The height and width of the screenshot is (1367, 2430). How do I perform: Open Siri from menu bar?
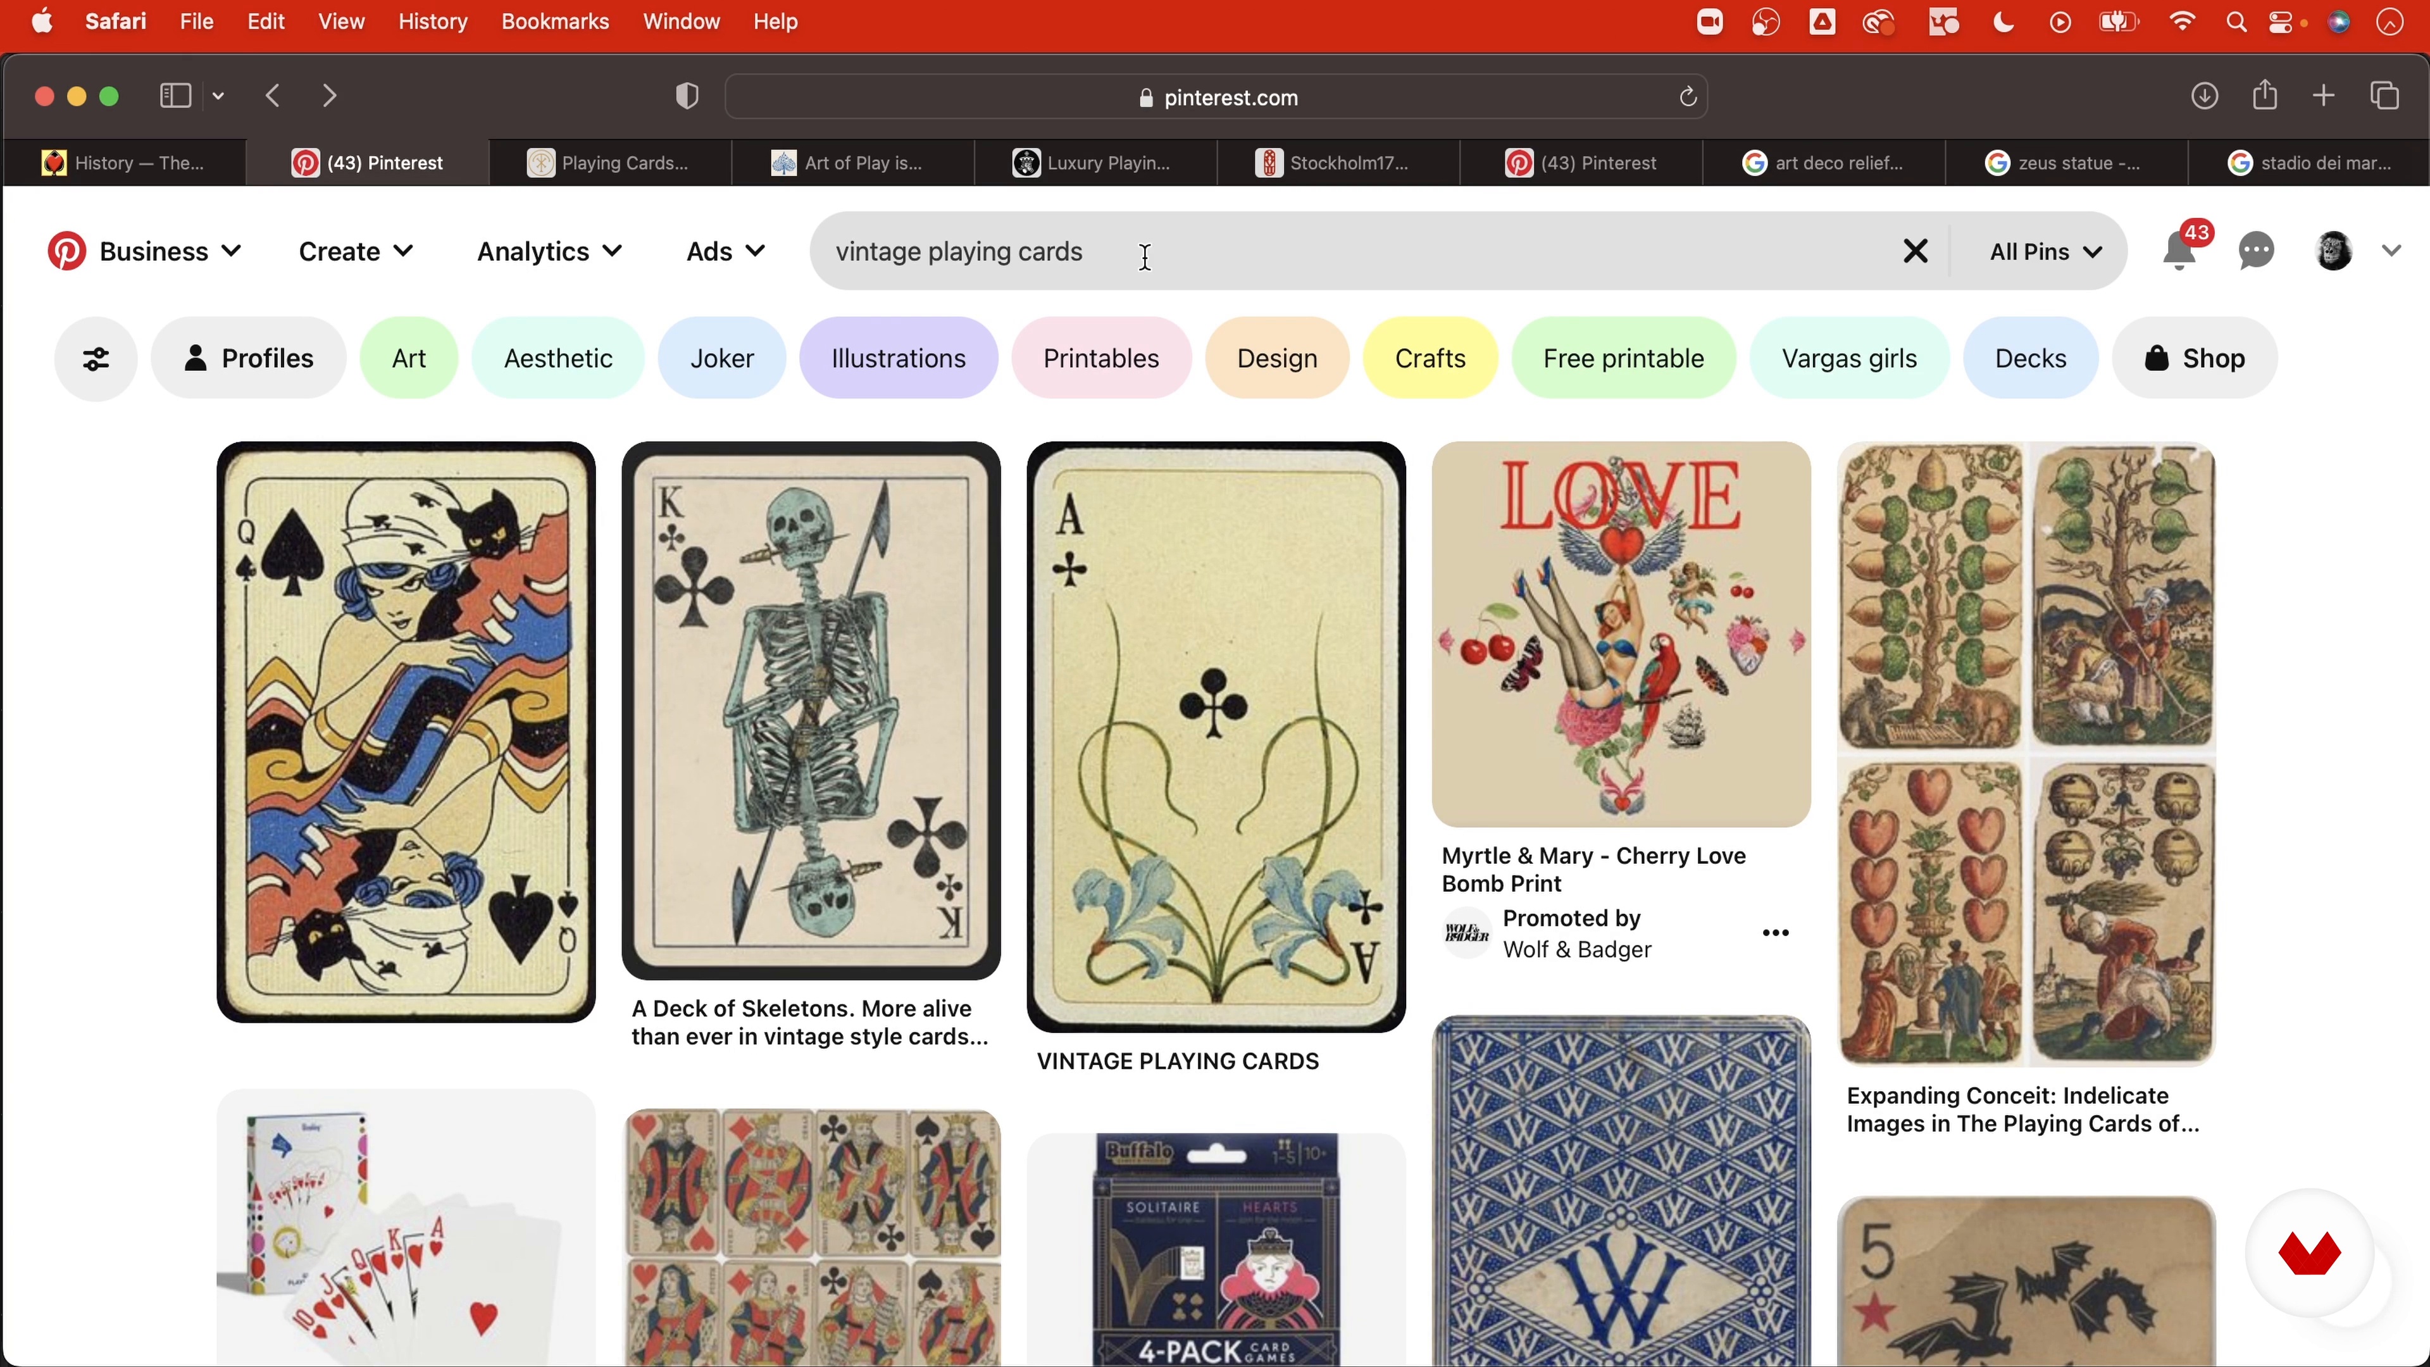[x=2338, y=23]
